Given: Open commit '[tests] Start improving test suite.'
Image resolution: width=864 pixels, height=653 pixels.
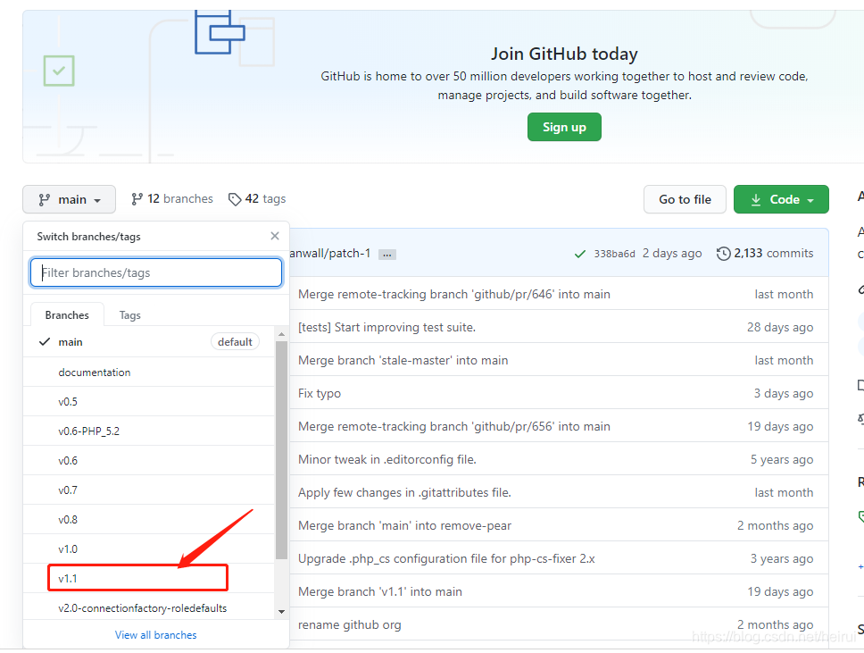Looking at the screenshot, I should [386, 327].
